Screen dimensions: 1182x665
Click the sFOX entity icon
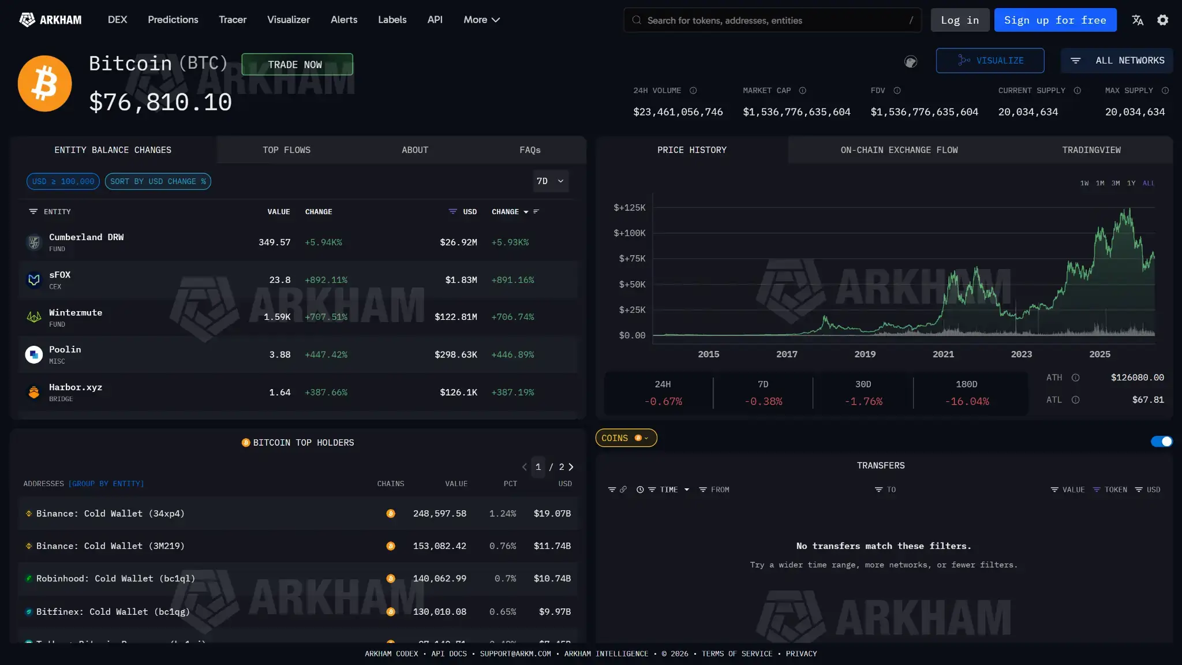click(34, 280)
